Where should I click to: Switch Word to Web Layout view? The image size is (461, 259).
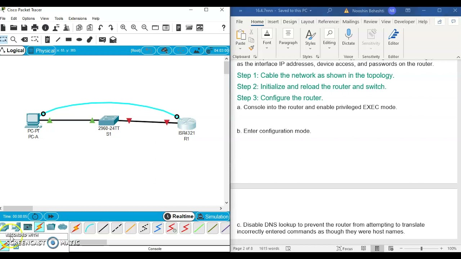(391, 249)
